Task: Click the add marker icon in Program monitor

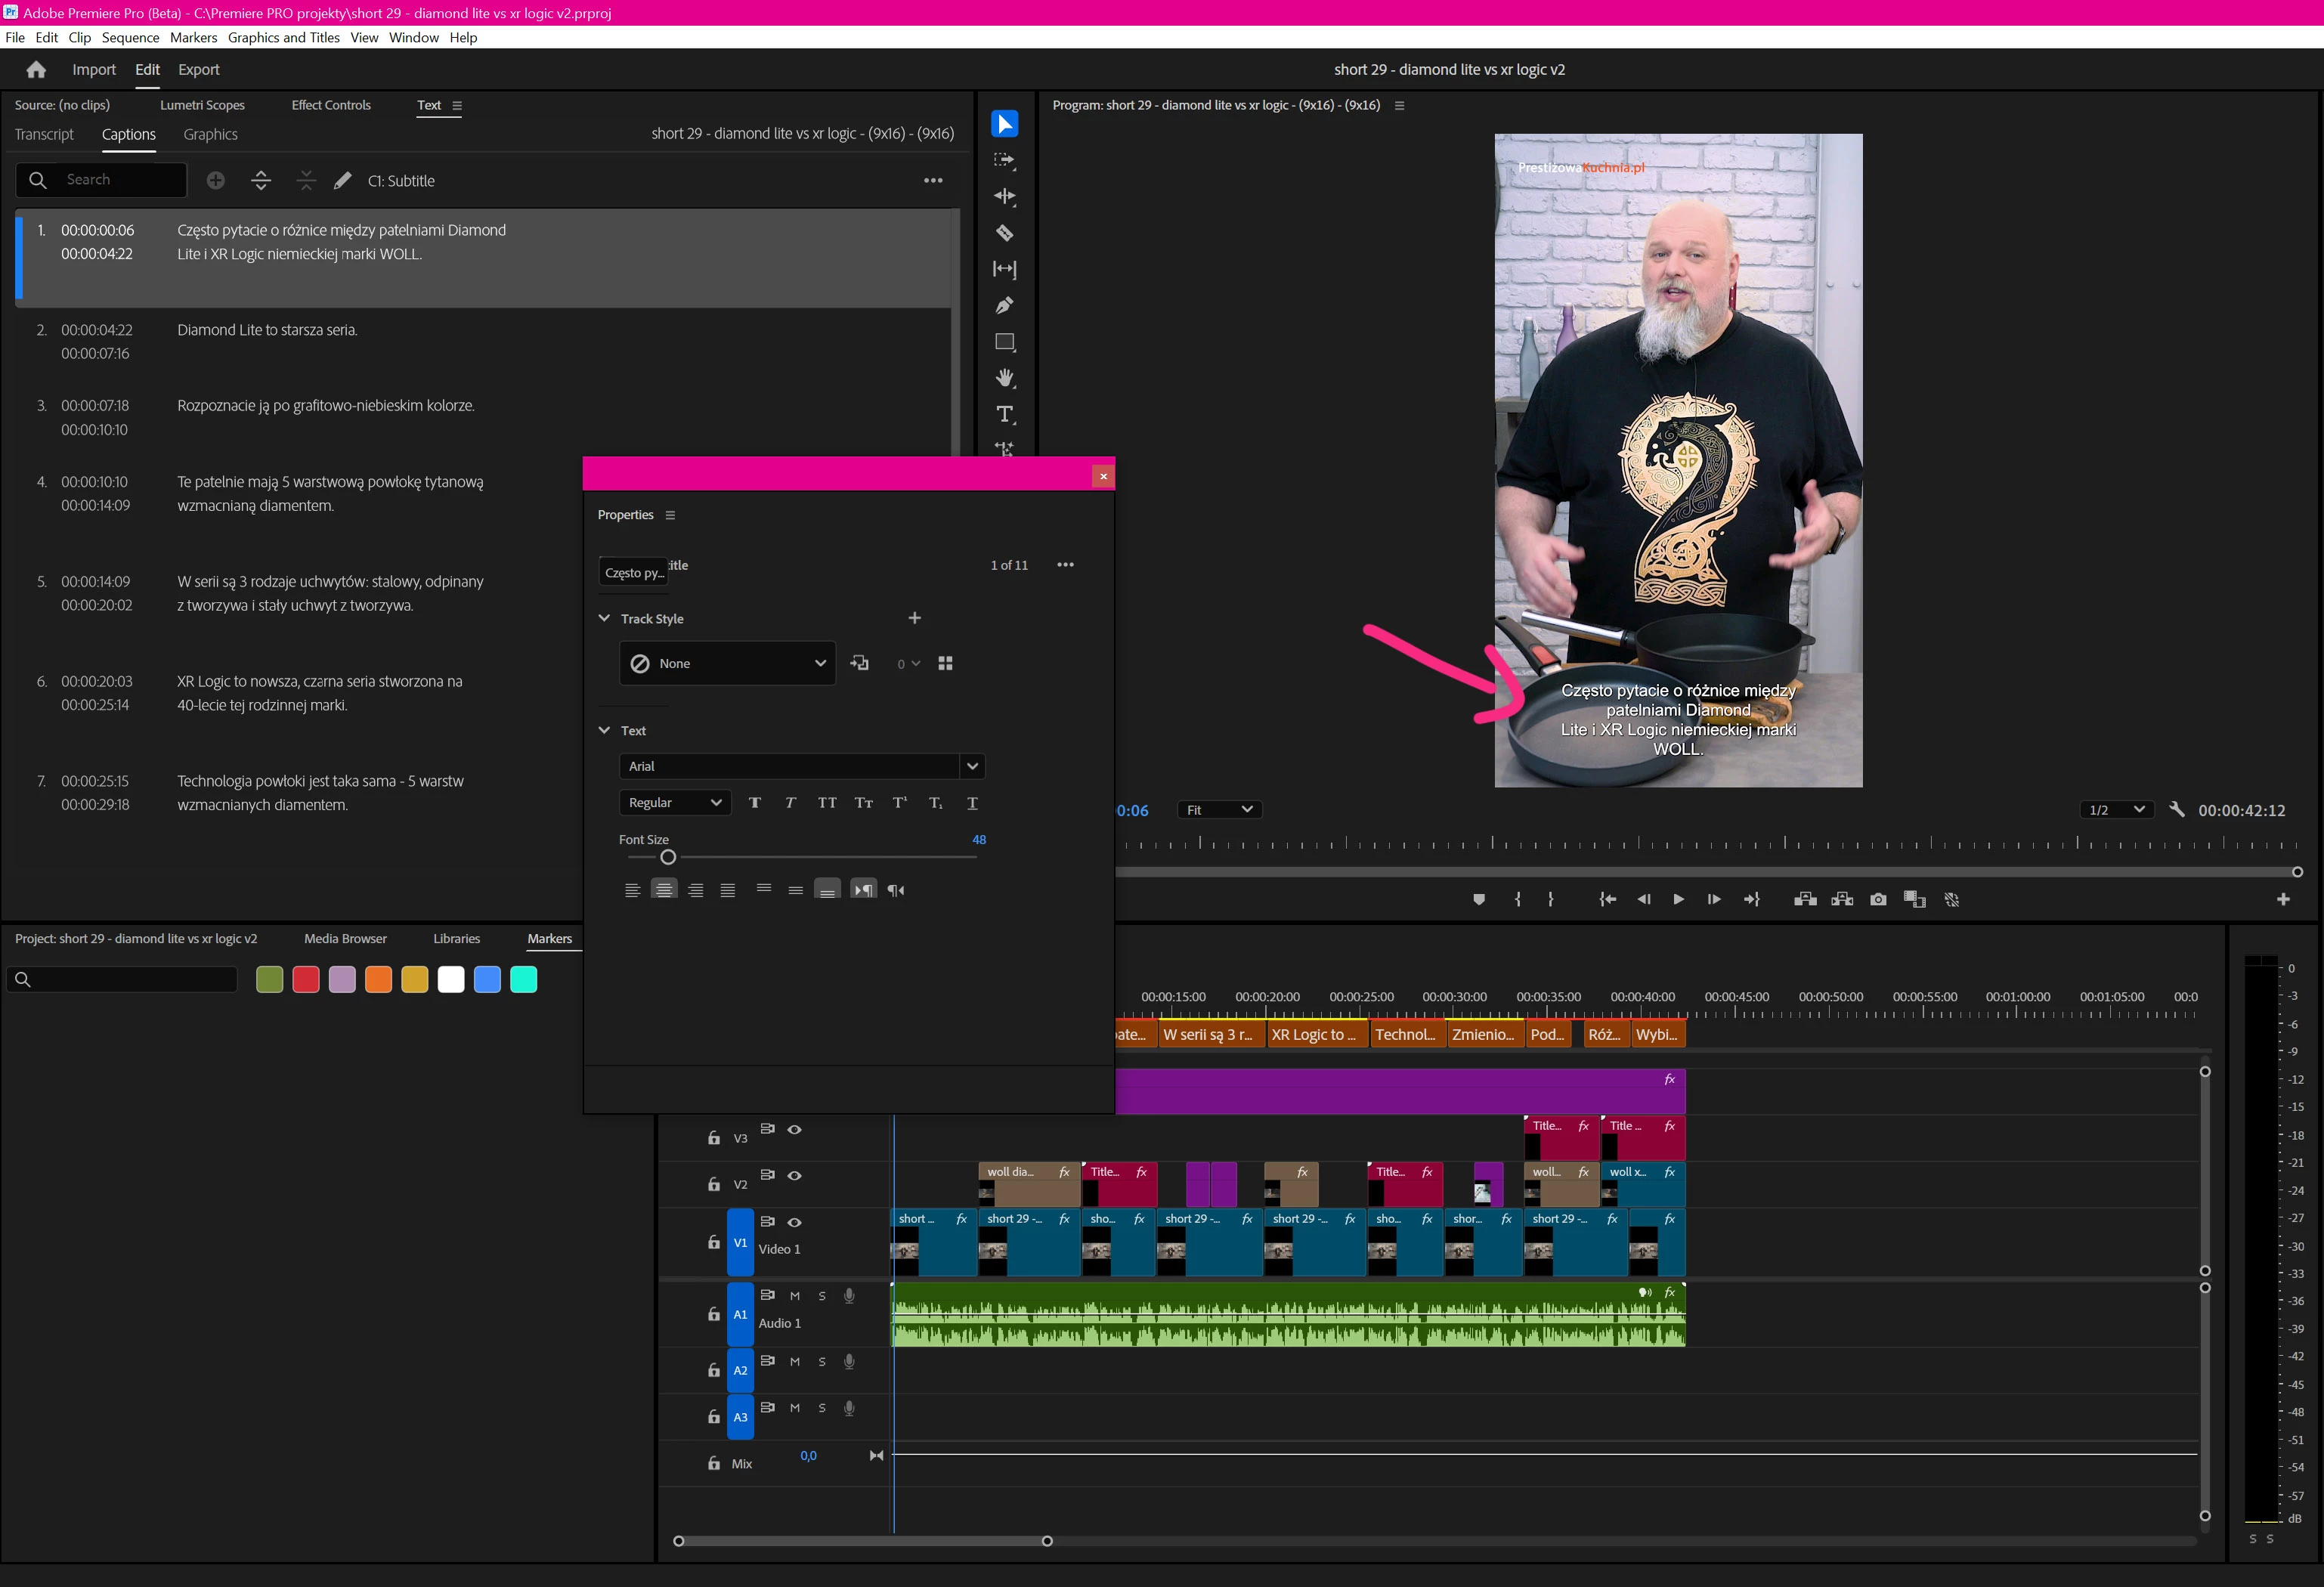Action: coord(1479,900)
